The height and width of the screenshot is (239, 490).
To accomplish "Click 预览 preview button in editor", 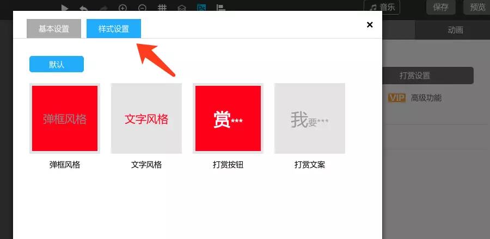I will pyautogui.click(x=477, y=7).
